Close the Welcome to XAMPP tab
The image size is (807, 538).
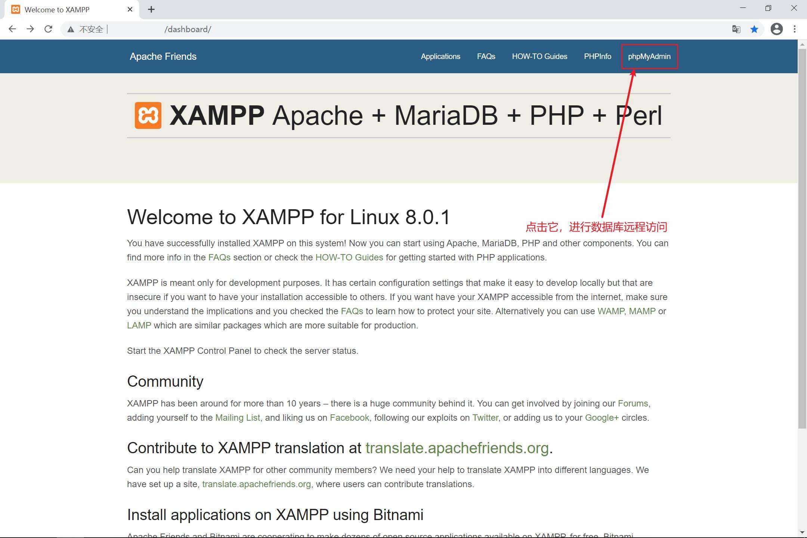coord(130,9)
